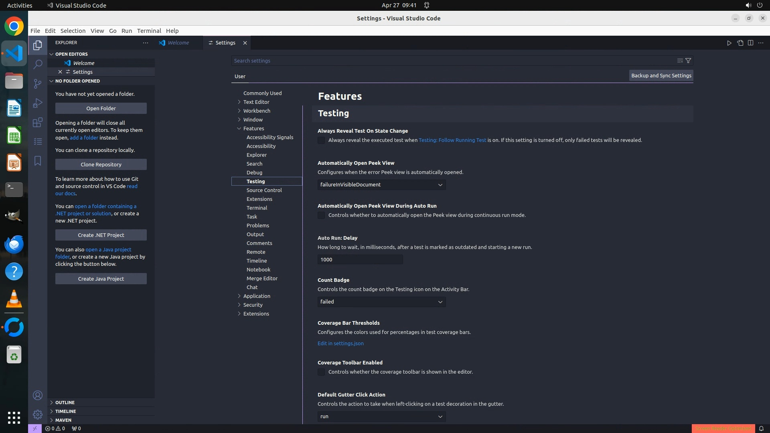Toggle Automatically Open Peek View During Auto Run
Screen dimensions: 770x433
pos(321,215)
